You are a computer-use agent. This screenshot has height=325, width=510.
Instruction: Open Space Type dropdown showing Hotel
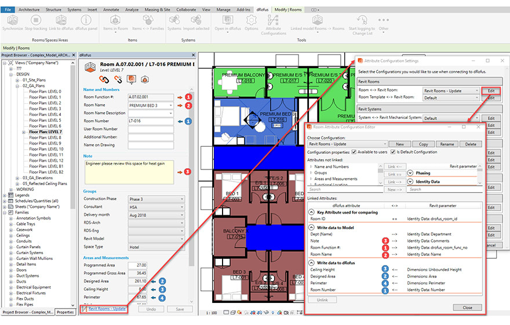(x=156, y=247)
